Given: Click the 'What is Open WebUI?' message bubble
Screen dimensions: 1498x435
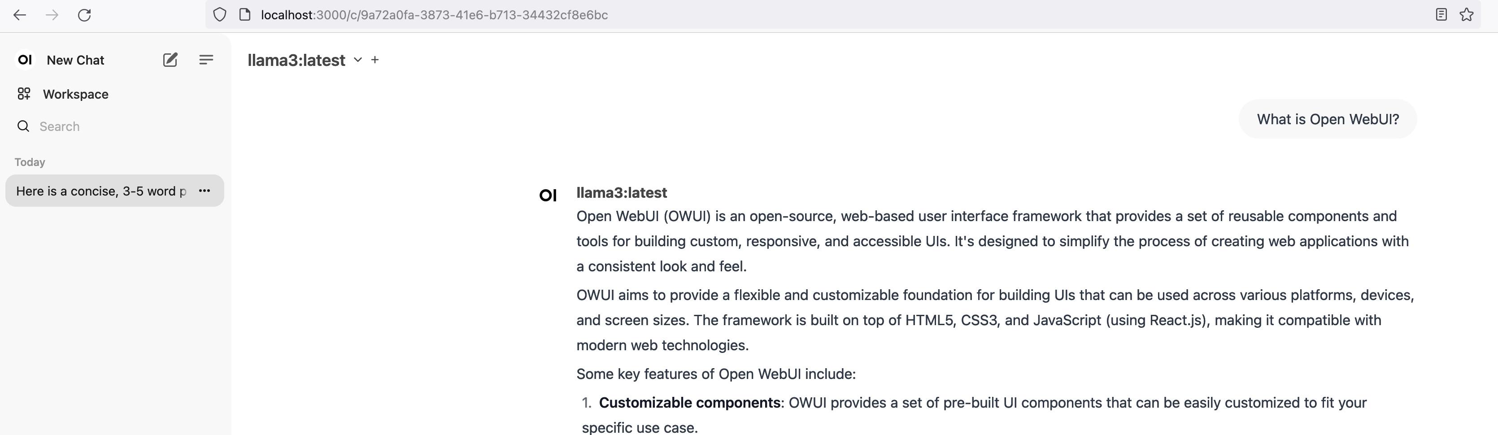Looking at the screenshot, I should click(x=1328, y=119).
